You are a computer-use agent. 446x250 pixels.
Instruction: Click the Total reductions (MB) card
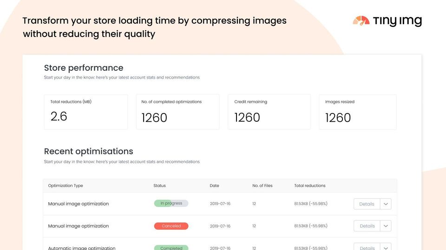[x=86, y=112]
